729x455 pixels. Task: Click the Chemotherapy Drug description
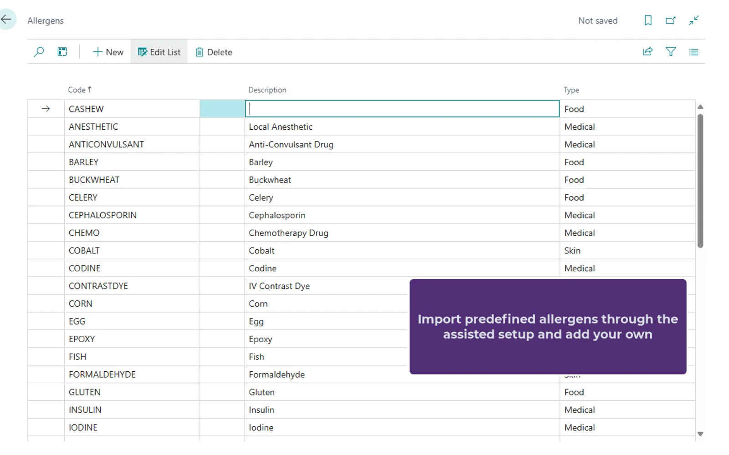point(402,233)
